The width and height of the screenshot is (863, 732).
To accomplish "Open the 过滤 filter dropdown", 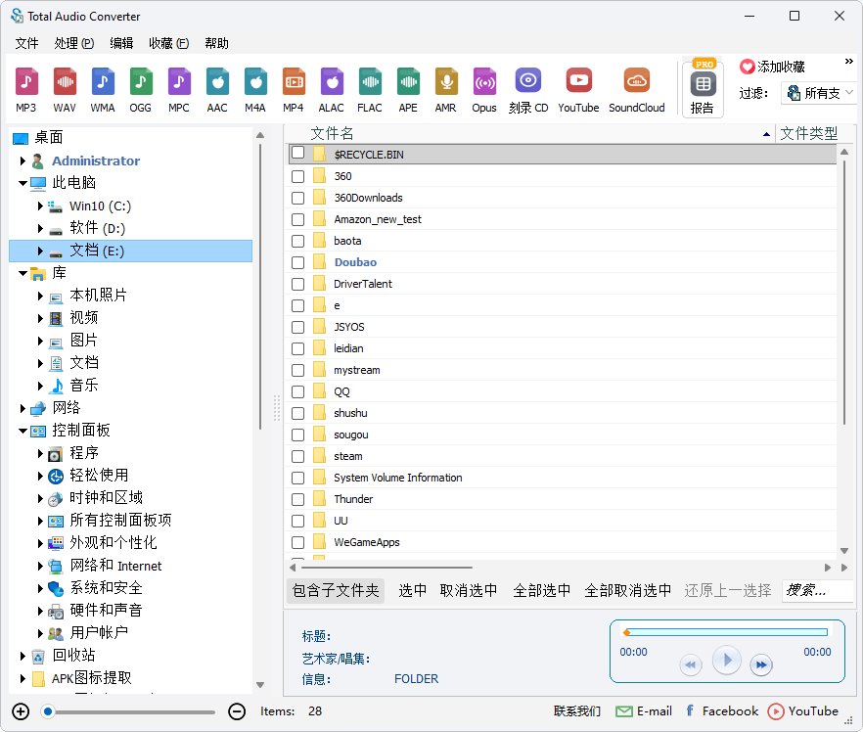I will click(x=819, y=93).
